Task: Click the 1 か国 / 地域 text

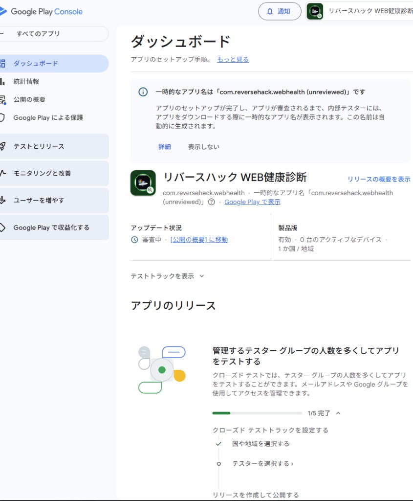Action: click(x=296, y=249)
